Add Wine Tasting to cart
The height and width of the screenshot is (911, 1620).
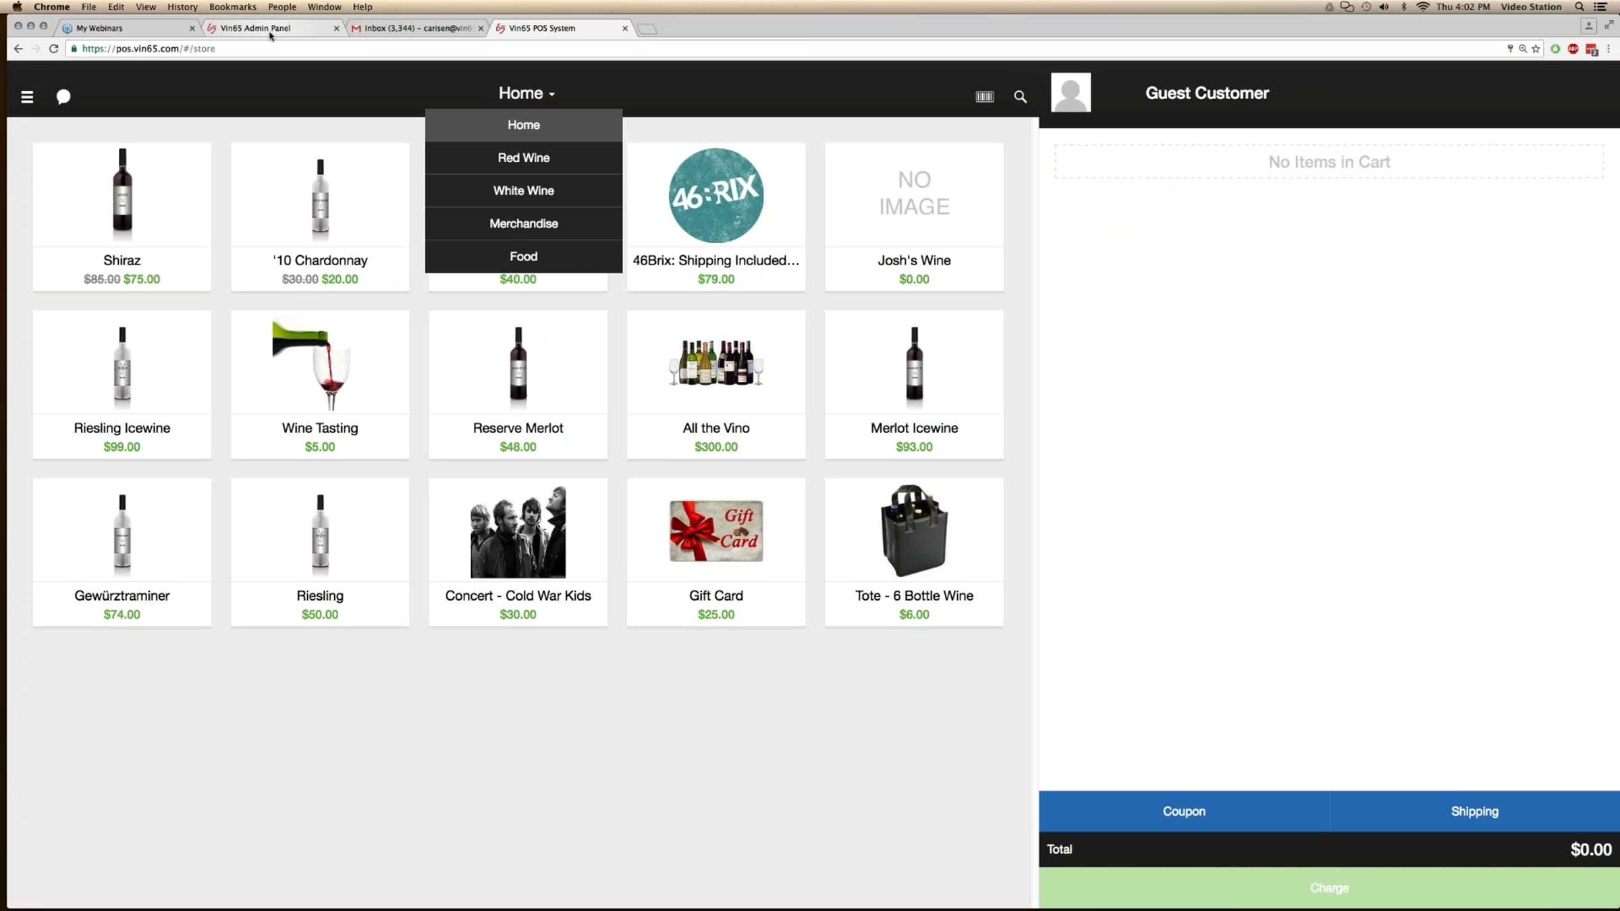point(320,385)
